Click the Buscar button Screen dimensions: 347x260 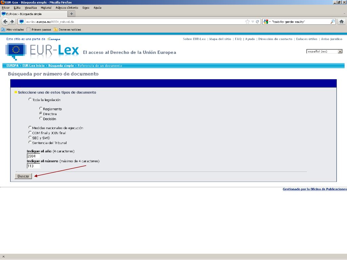pyautogui.click(x=23, y=176)
